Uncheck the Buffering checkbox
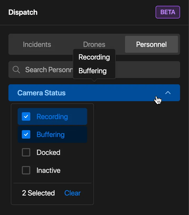 [x=26, y=134]
